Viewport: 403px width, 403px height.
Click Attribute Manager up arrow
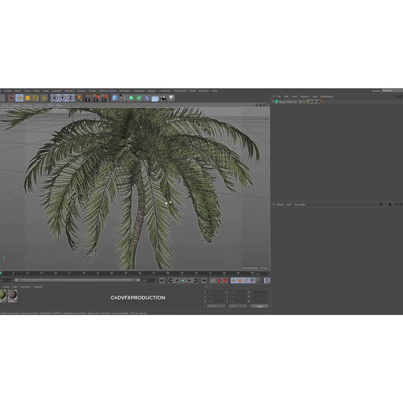[390, 204]
